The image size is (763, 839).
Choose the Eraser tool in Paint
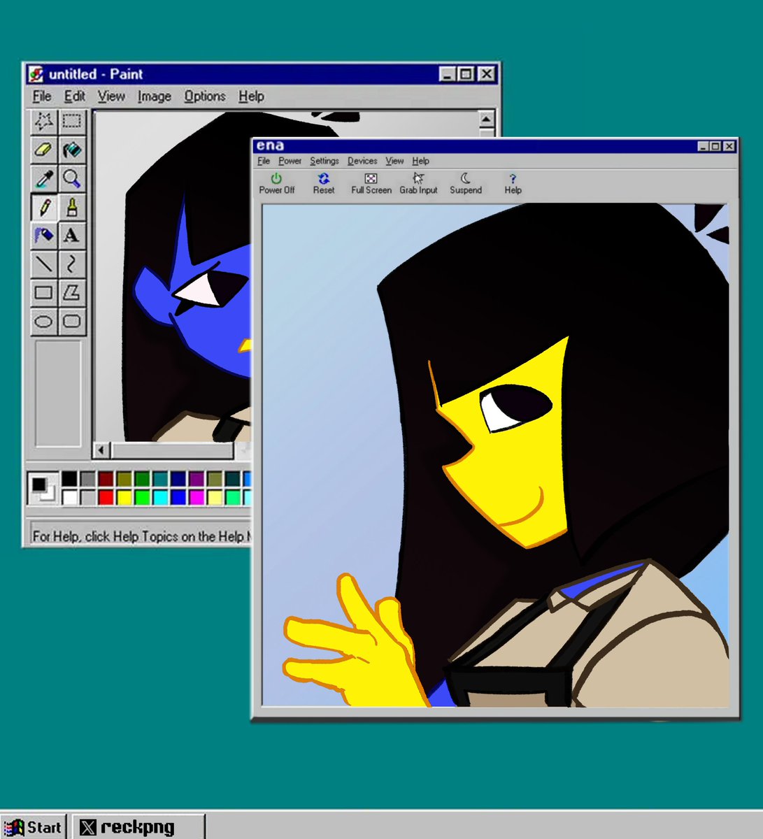(44, 150)
